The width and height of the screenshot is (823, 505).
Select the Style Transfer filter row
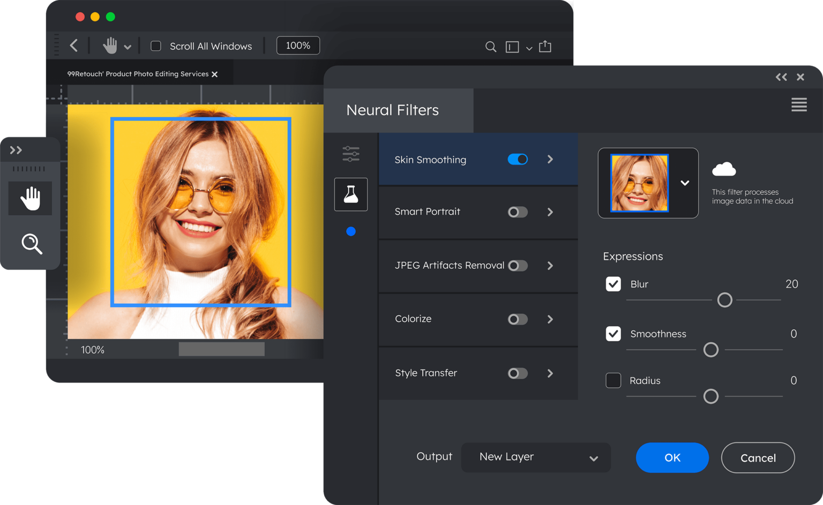coord(426,373)
